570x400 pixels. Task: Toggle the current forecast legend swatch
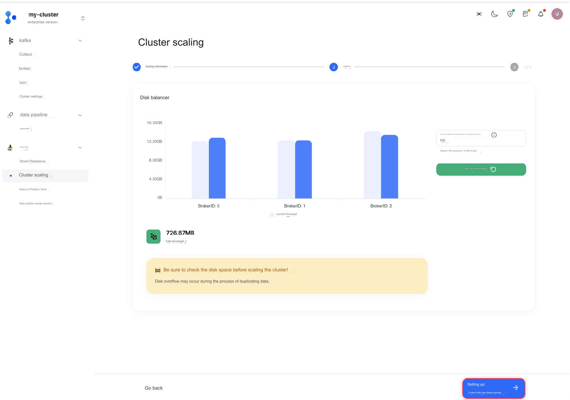272,215
